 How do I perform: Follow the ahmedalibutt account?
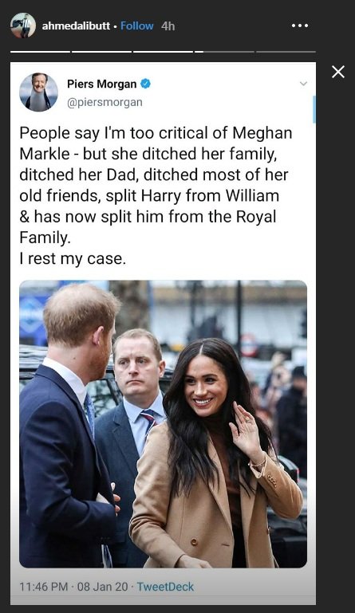pos(137,26)
